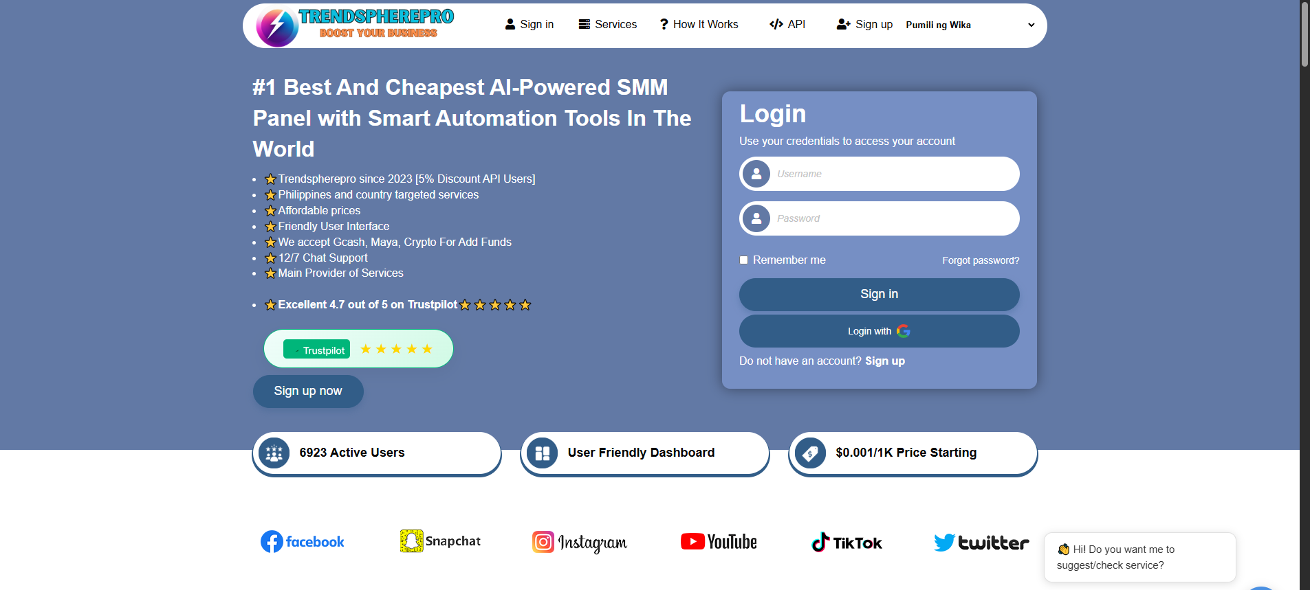Click the Twitter bird icon
Screen dimensions: 1310x590
(x=944, y=543)
